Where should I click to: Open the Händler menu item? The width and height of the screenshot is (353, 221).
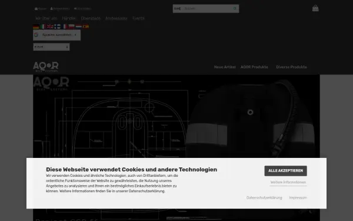(69, 18)
